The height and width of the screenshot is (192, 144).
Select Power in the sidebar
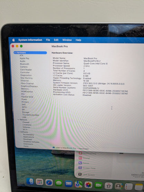tap(24, 99)
